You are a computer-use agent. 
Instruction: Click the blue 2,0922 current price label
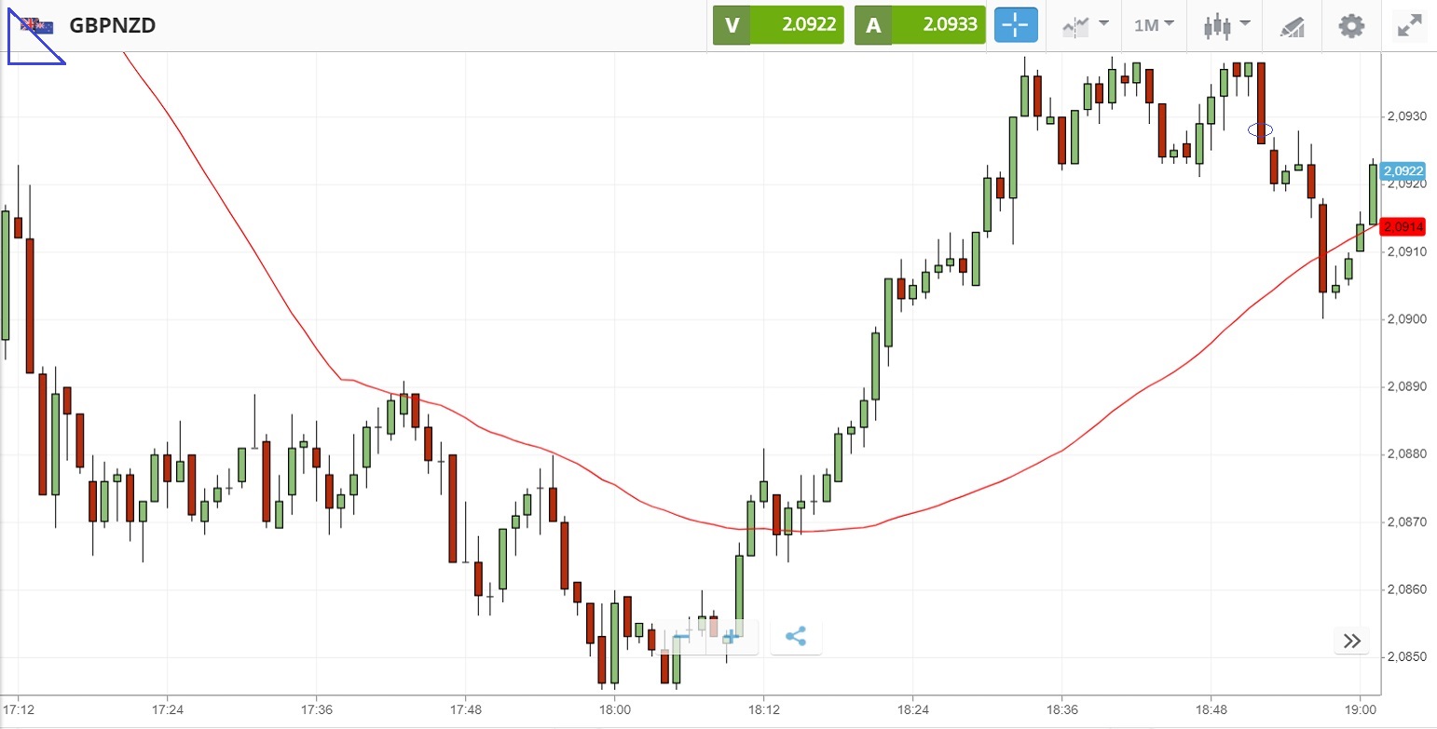click(x=1403, y=171)
